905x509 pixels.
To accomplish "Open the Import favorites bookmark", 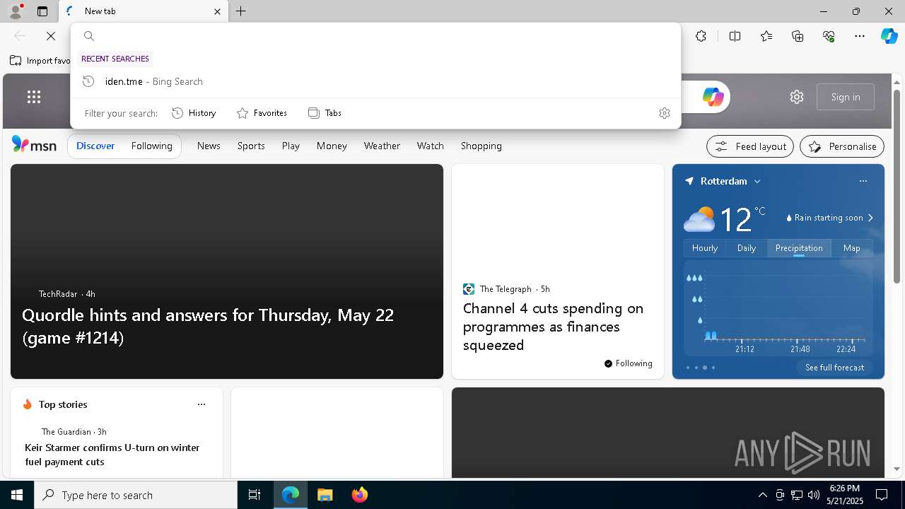I will (x=40, y=61).
